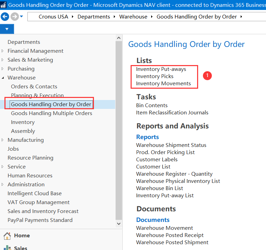
Task: Expand the Purchasing node
Action: click(x=2, y=68)
